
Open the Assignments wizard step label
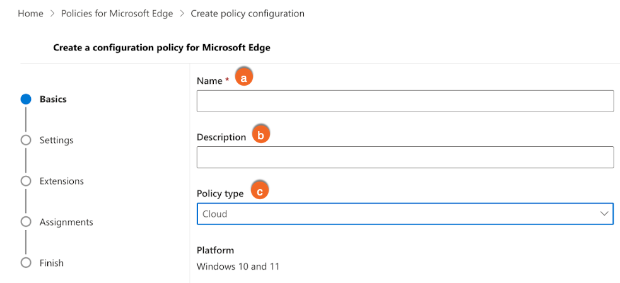tap(66, 222)
